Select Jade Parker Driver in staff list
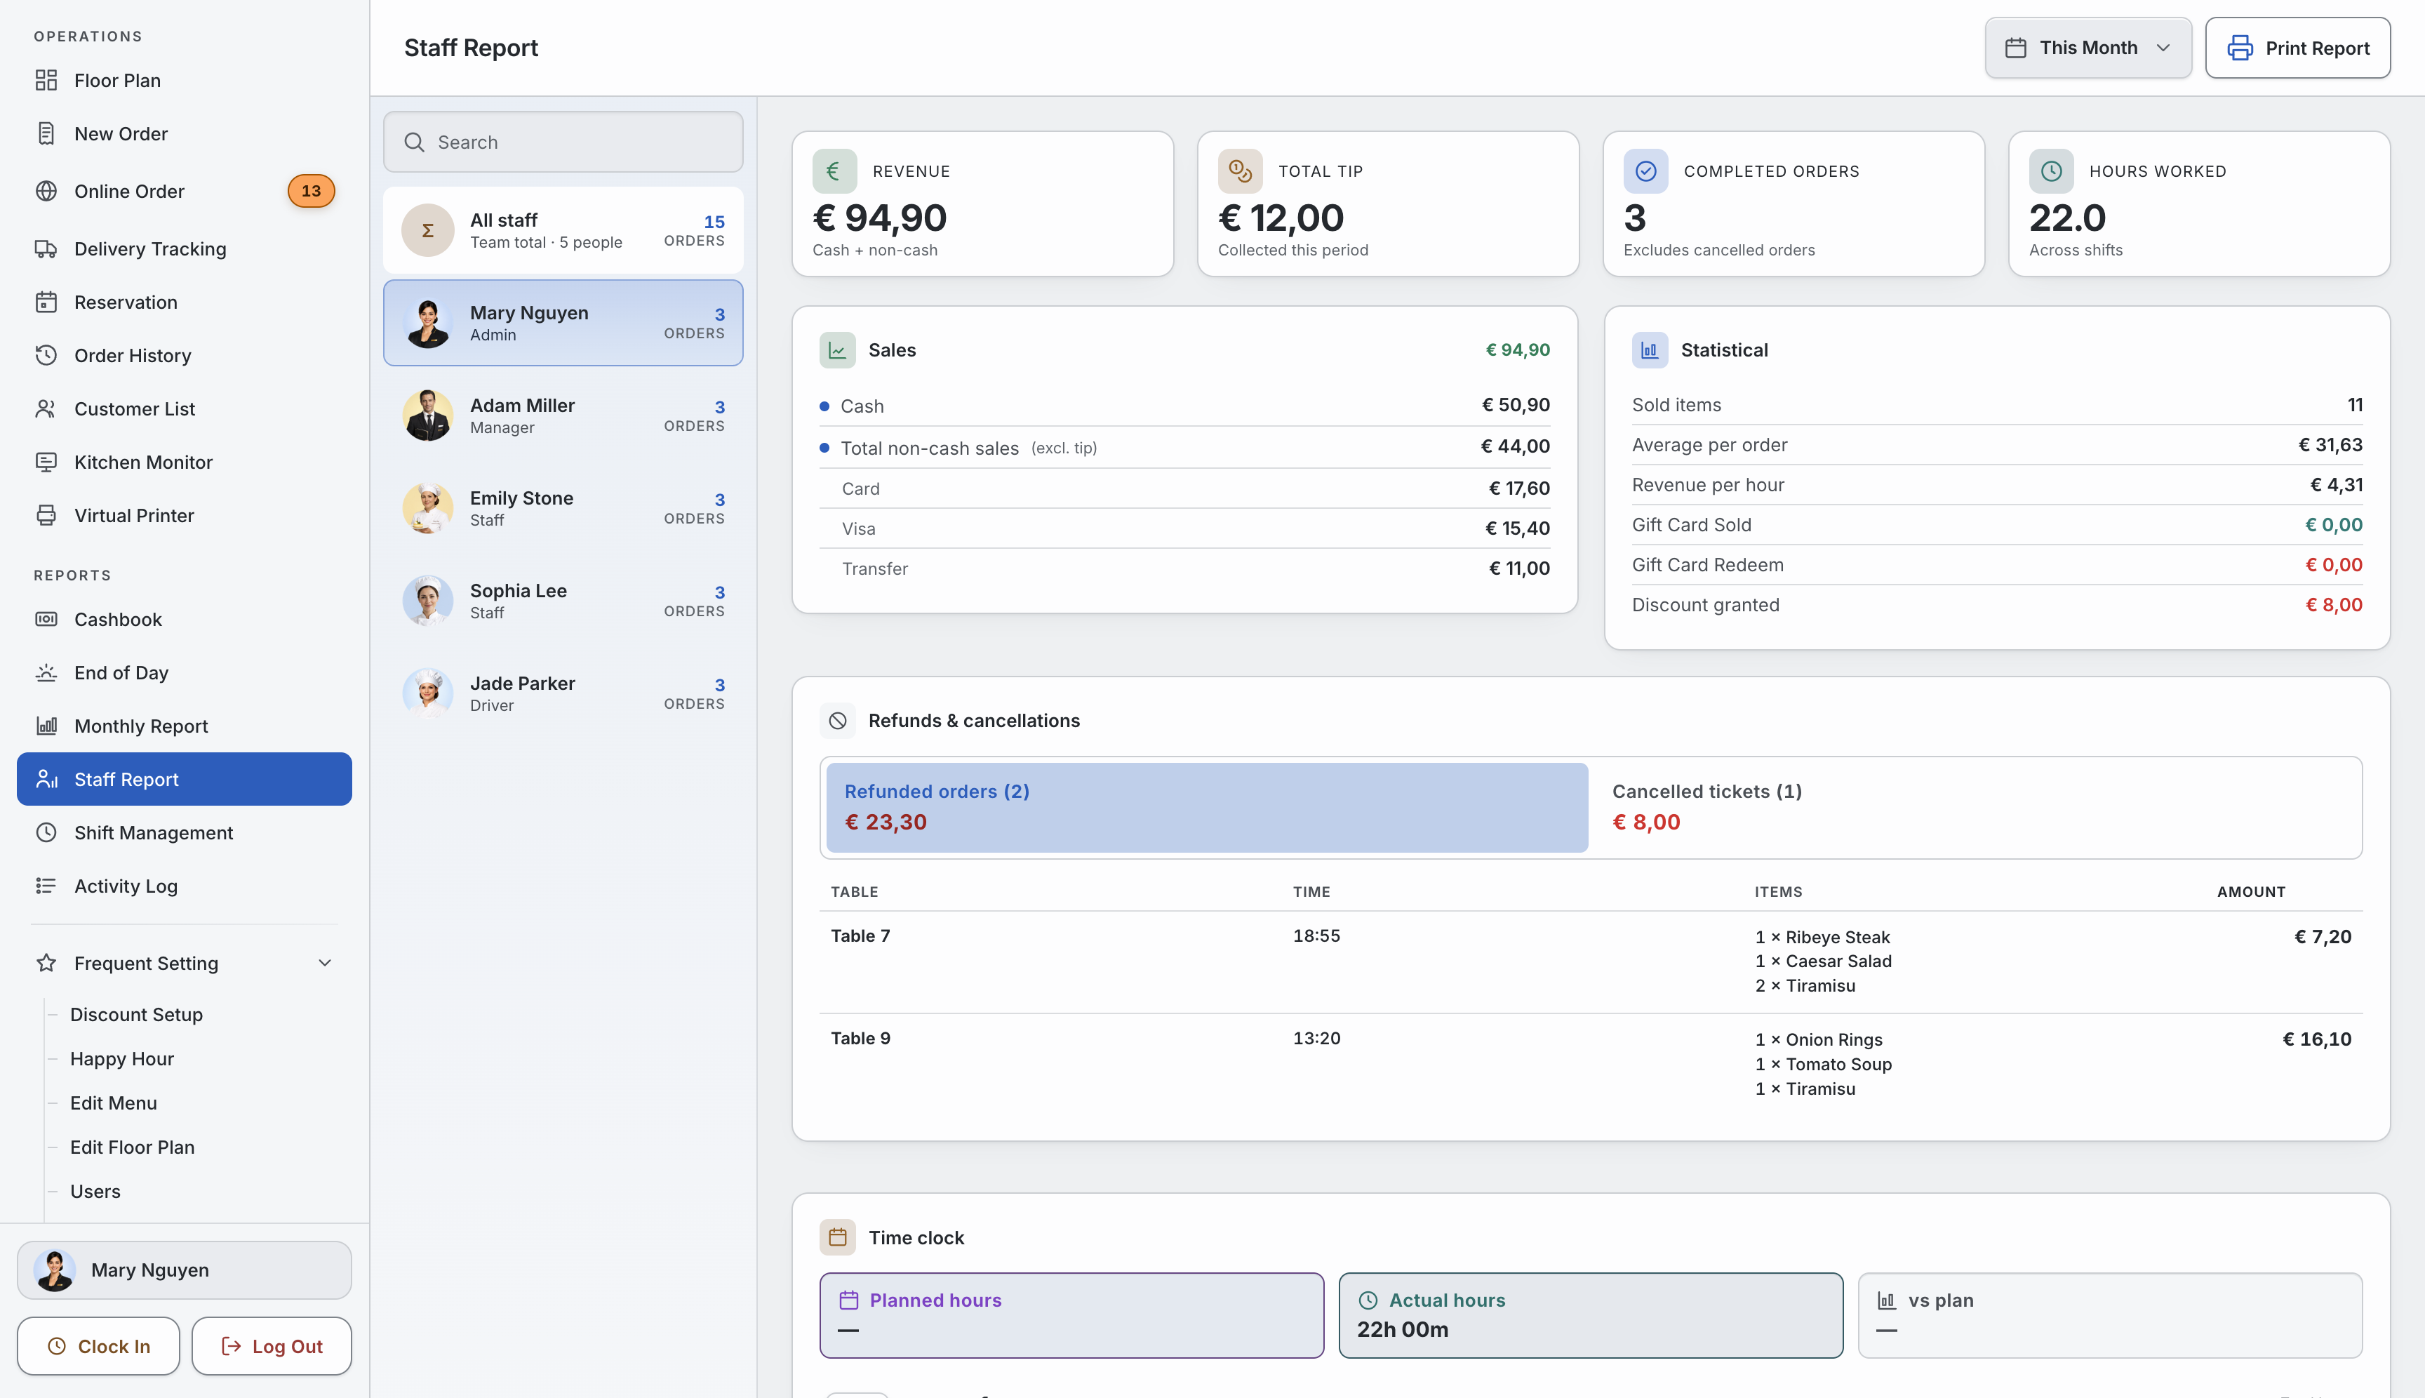The image size is (2425, 1398). [x=563, y=694]
